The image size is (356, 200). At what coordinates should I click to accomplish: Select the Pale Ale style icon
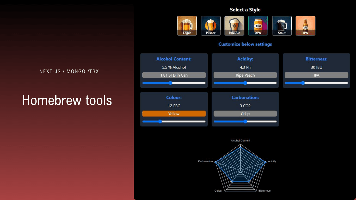[234, 26]
